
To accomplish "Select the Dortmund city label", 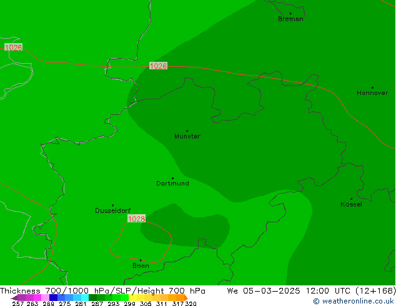I will point(172,184).
